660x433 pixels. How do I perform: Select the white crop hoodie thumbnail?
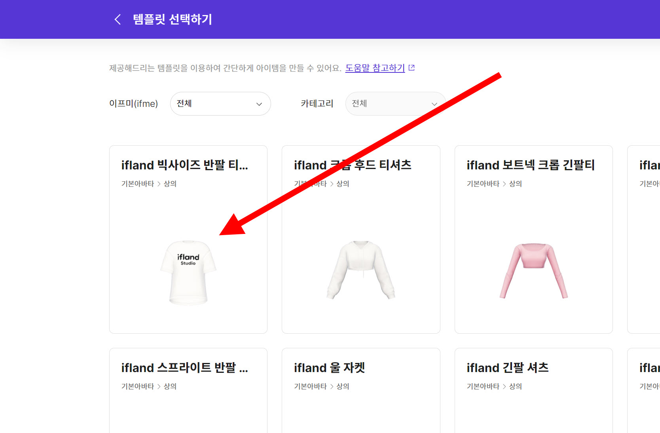tap(361, 270)
